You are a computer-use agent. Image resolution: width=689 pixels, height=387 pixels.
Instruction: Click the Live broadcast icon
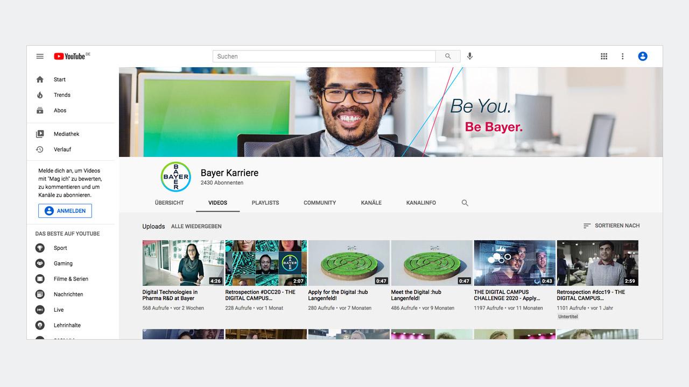tap(40, 310)
